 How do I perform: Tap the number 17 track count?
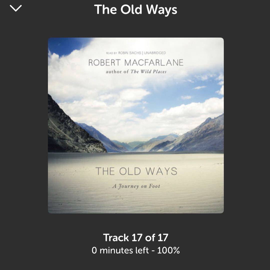(x=162, y=238)
